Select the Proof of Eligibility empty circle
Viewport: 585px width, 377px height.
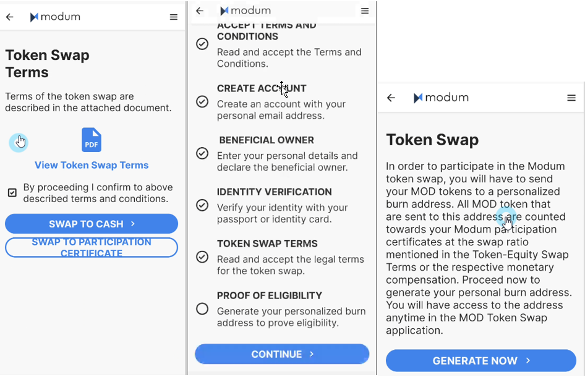(202, 309)
